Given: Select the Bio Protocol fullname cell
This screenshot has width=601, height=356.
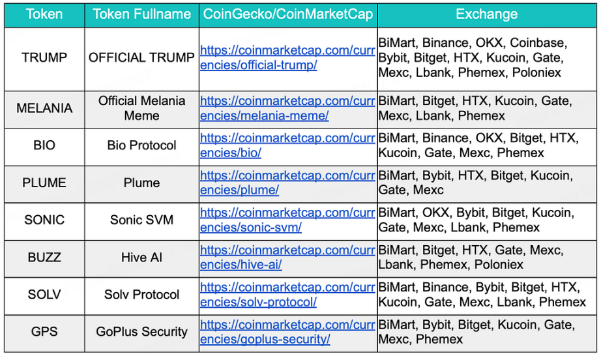Looking at the screenshot, I should click(x=142, y=147).
